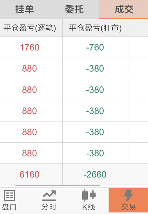The image size is (148, 214).
Task: Select the last 880 profit row
Action: 74,153
